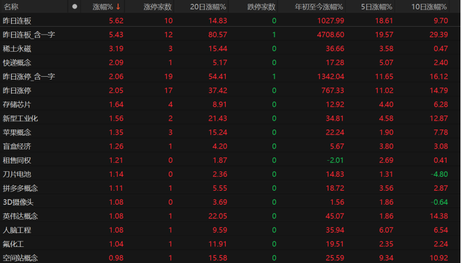Select the 空间站概念 row at bottom
The height and width of the screenshot is (263, 461).
pos(230,257)
